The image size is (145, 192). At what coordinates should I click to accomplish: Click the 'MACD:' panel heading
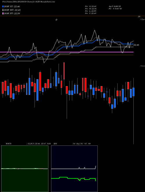tap(9, 144)
